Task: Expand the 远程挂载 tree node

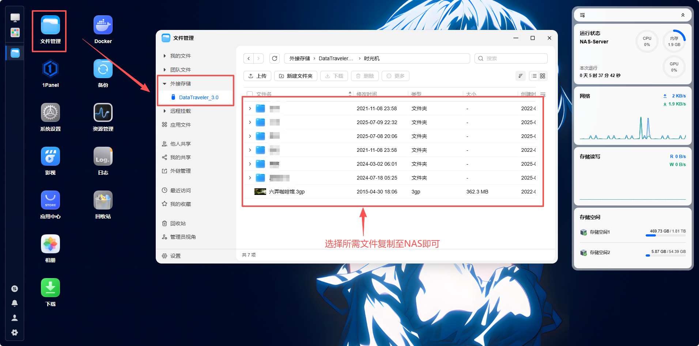Action: [165, 111]
